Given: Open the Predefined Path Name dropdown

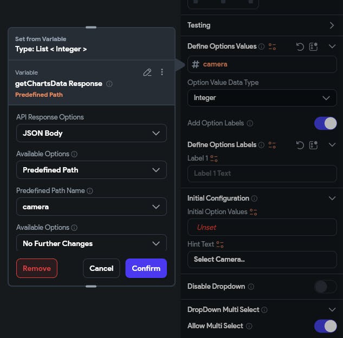Looking at the screenshot, I should click(91, 207).
